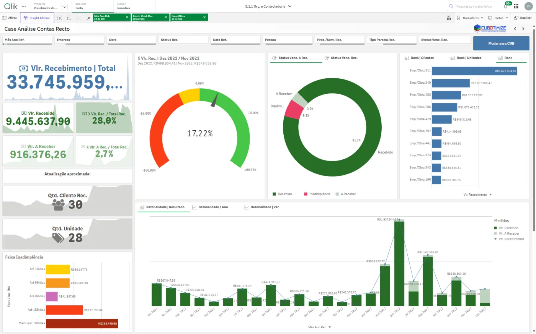Open the Mês Ano Ref. axis selector under chart
The width and height of the screenshot is (536, 334).
click(320, 327)
